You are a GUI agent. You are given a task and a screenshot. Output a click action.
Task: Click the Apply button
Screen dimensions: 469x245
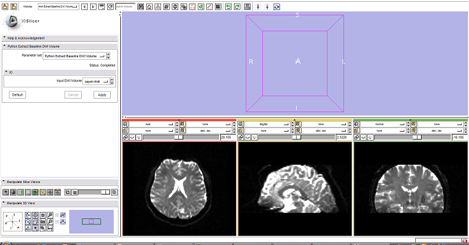click(102, 94)
